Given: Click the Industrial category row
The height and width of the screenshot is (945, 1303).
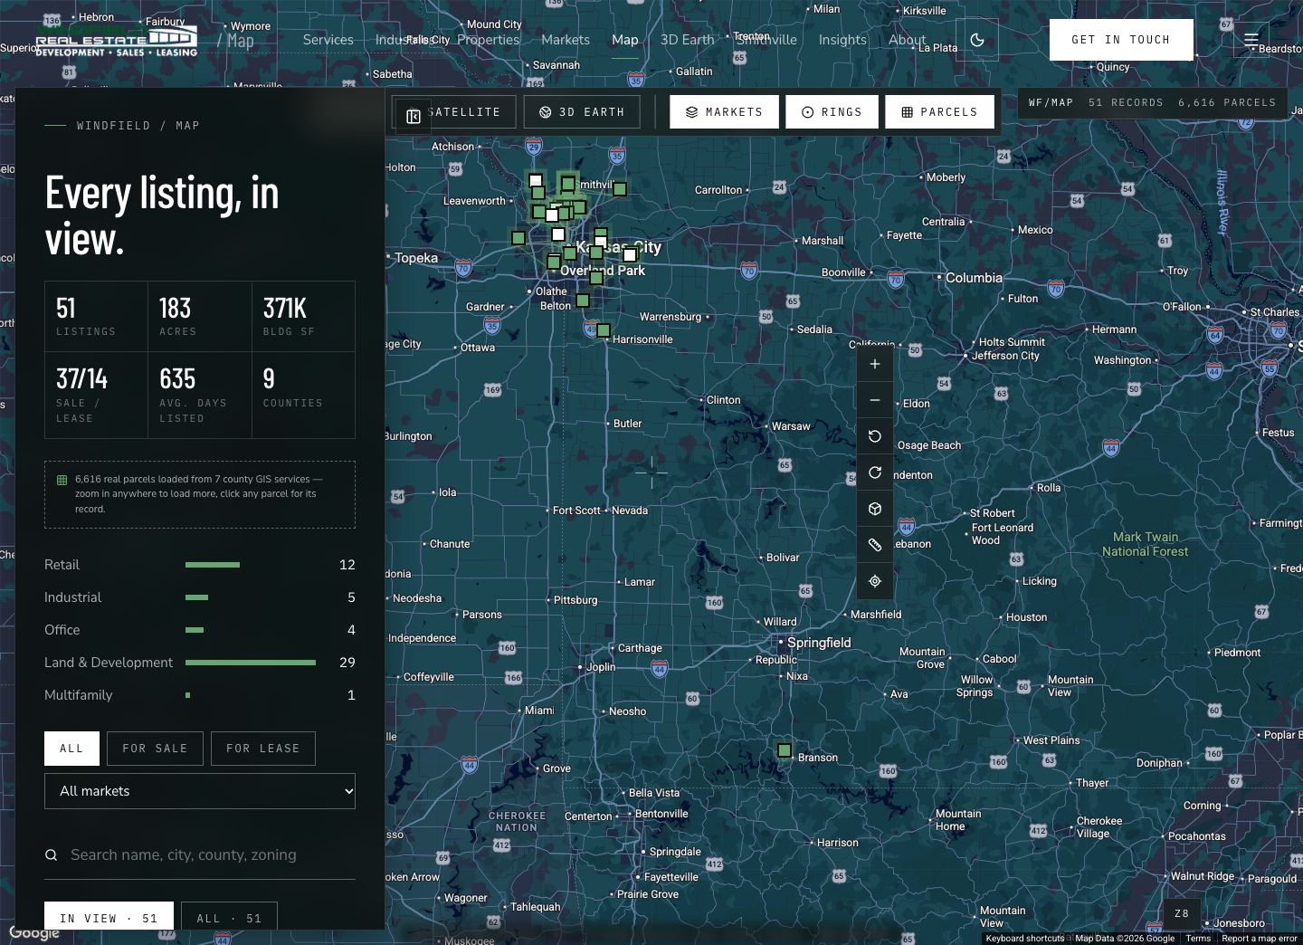Looking at the screenshot, I should click(x=200, y=597).
